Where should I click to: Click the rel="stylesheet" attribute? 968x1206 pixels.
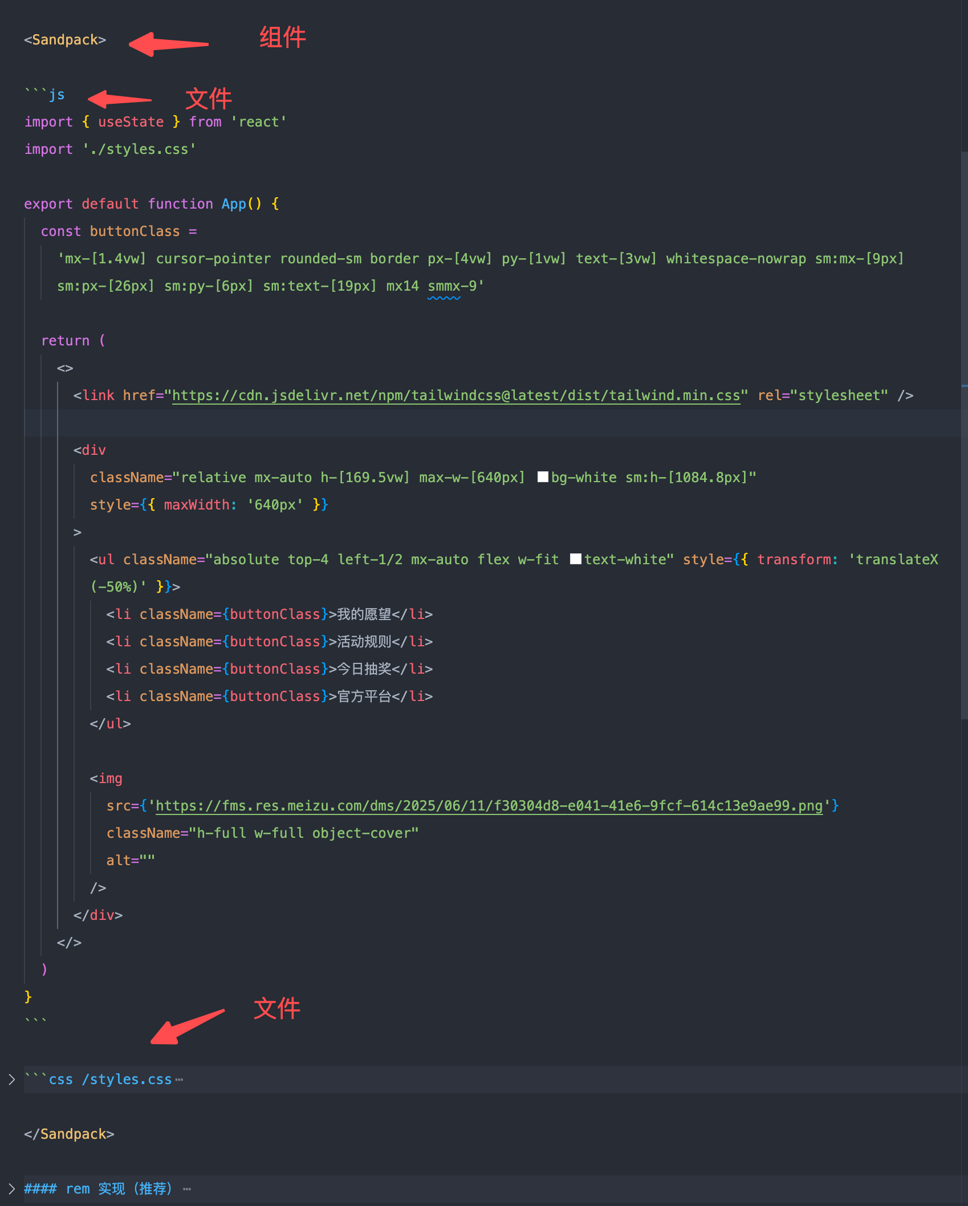coord(823,396)
